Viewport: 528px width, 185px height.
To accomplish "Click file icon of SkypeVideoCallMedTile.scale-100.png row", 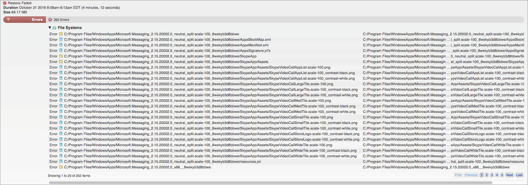I will pyautogui.click(x=61, y=100).
